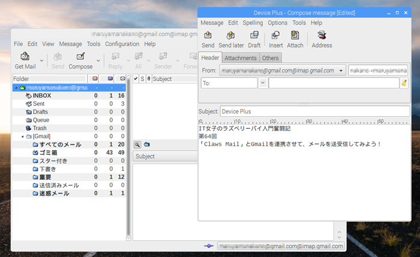This screenshot has height=257, width=420.
Task: Collapse the [Gmail] folder tree
Action: point(23,137)
